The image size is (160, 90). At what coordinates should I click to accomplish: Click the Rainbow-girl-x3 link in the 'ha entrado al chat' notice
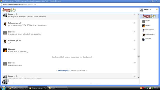pyautogui.click(x=64, y=70)
